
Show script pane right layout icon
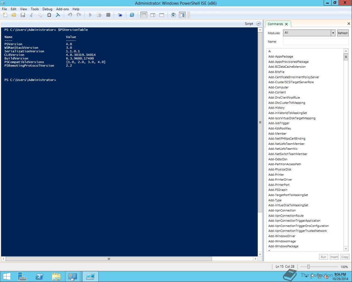[153, 15]
